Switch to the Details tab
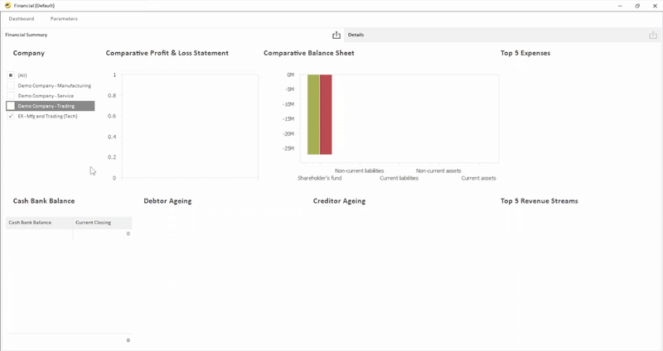The width and height of the screenshot is (663, 351). [x=356, y=35]
